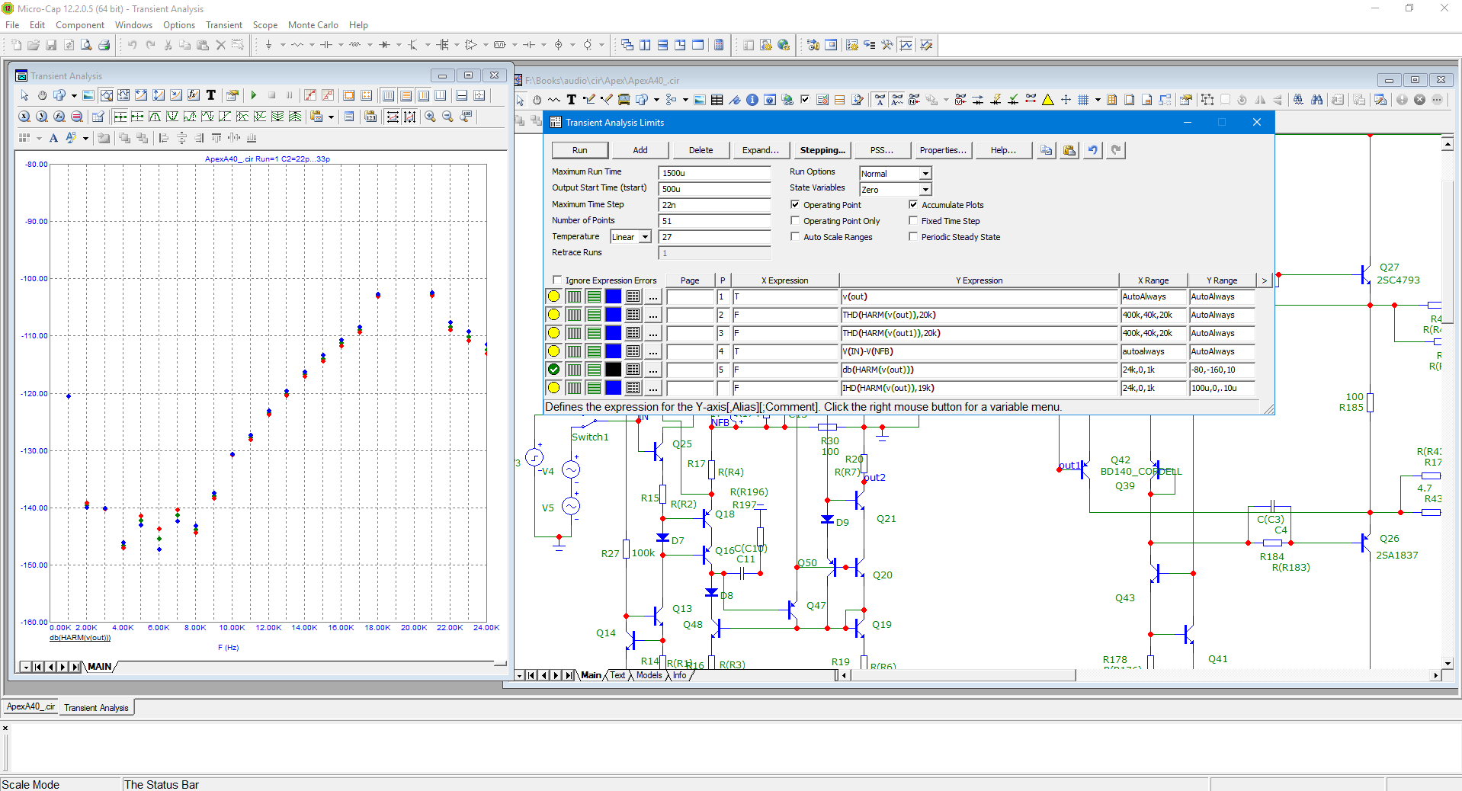Image resolution: width=1462 pixels, height=791 pixels.
Task: Open the State Variables dropdown
Action: pyautogui.click(x=925, y=190)
